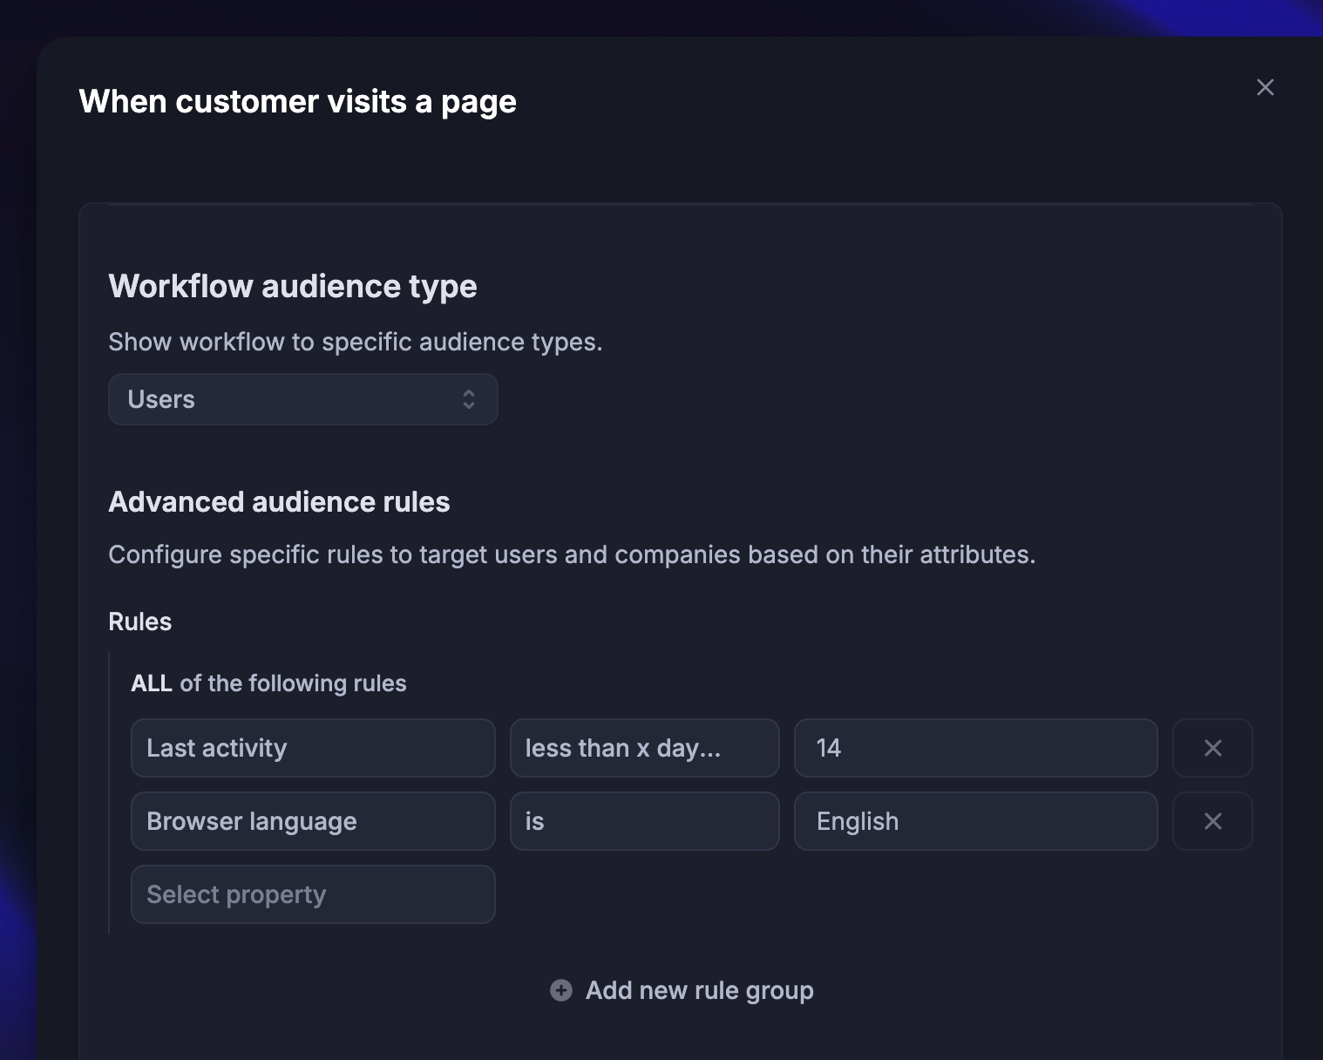Click the 'Configure specific rules to target users' description
The height and width of the screenshot is (1060, 1323).
tap(572, 554)
